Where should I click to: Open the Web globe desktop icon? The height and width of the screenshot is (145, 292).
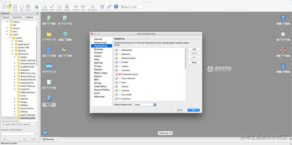coord(65,34)
